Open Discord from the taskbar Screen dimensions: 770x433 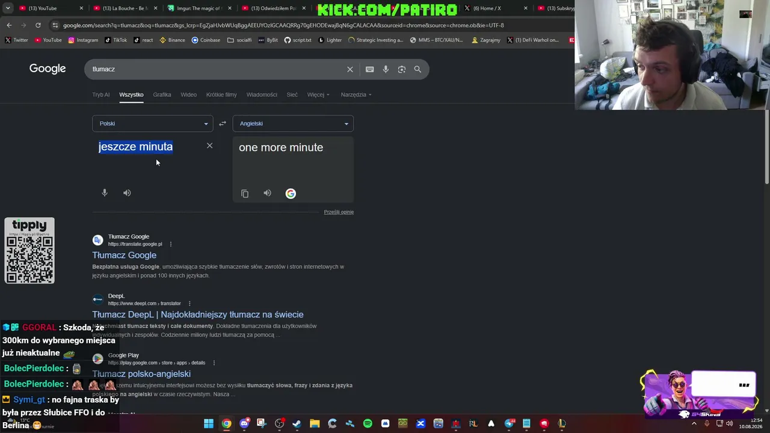click(x=244, y=424)
